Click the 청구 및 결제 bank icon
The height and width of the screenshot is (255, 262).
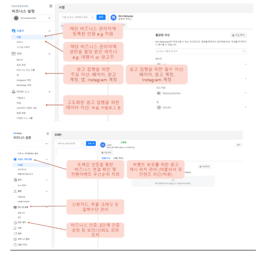15,207
